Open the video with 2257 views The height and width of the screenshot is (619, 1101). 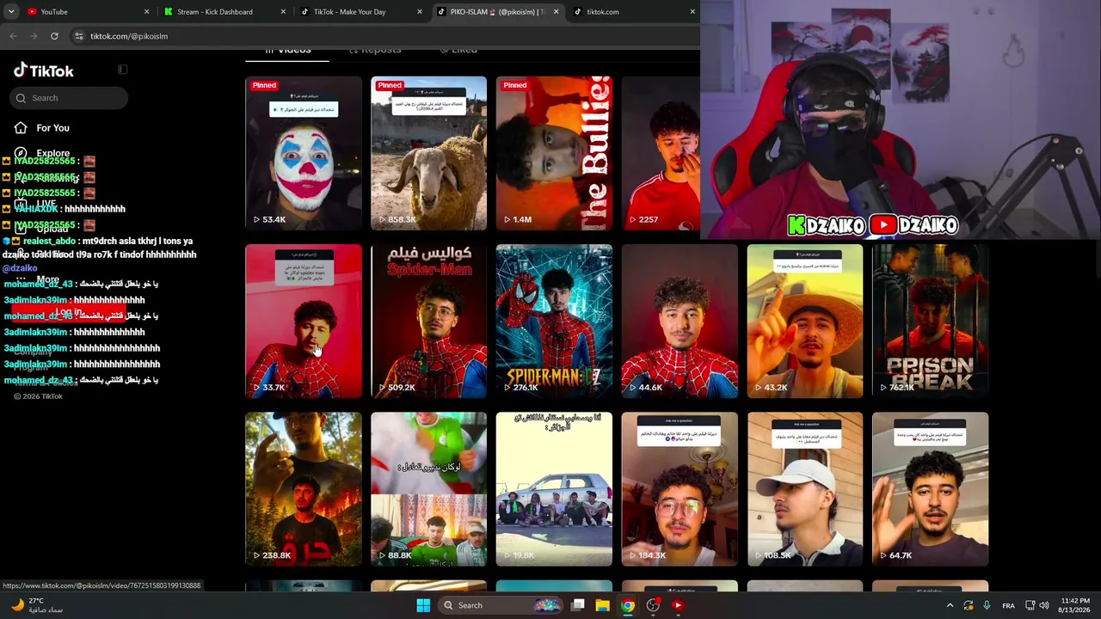pos(661,153)
